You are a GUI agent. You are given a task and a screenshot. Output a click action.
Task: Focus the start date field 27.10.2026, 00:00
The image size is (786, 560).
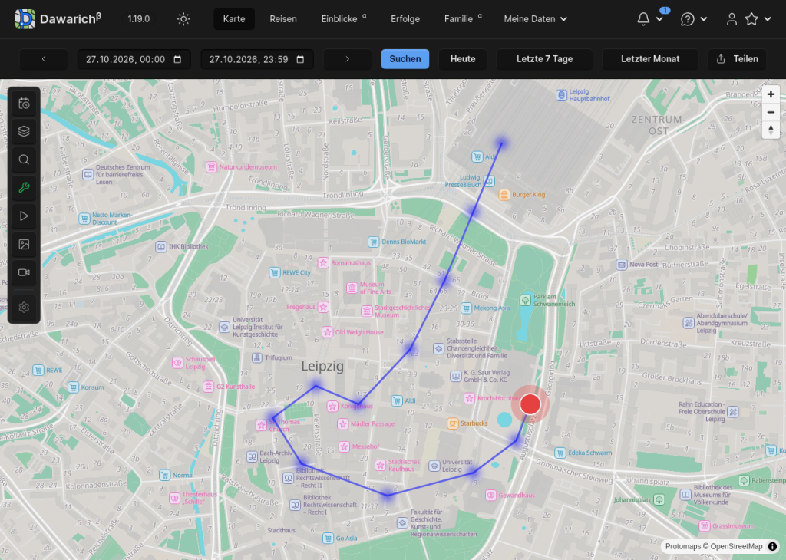[x=134, y=59]
